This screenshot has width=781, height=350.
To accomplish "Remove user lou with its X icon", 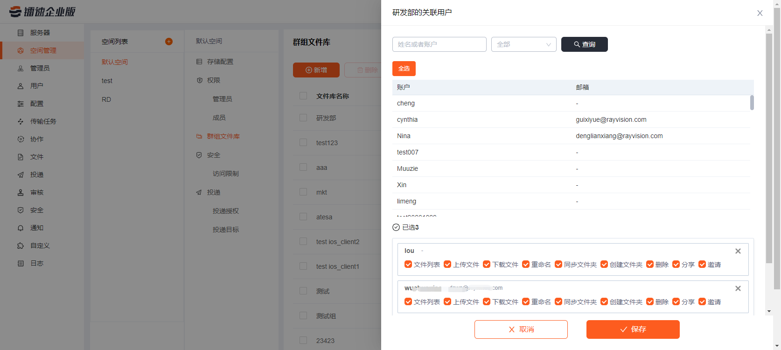I will pyautogui.click(x=738, y=251).
